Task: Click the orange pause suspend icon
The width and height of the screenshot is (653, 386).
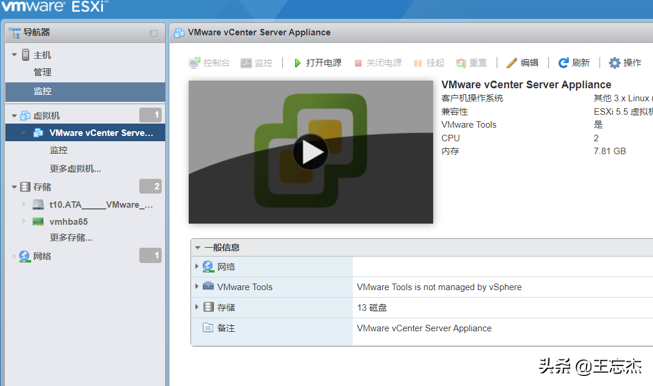Action: coord(418,64)
